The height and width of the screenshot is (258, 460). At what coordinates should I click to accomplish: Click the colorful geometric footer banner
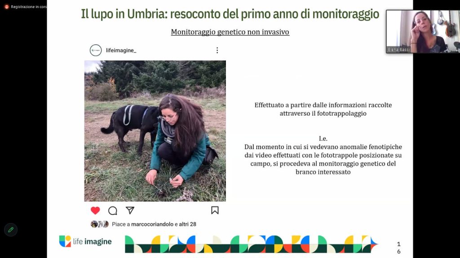(251, 244)
